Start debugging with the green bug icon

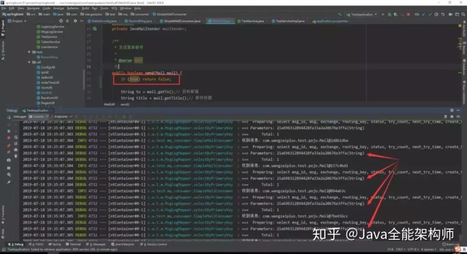389,14
